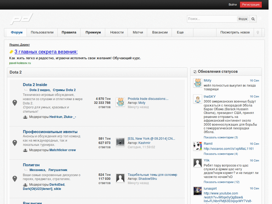
Task: Click the Посмотреть новое button
Action: point(235,32)
